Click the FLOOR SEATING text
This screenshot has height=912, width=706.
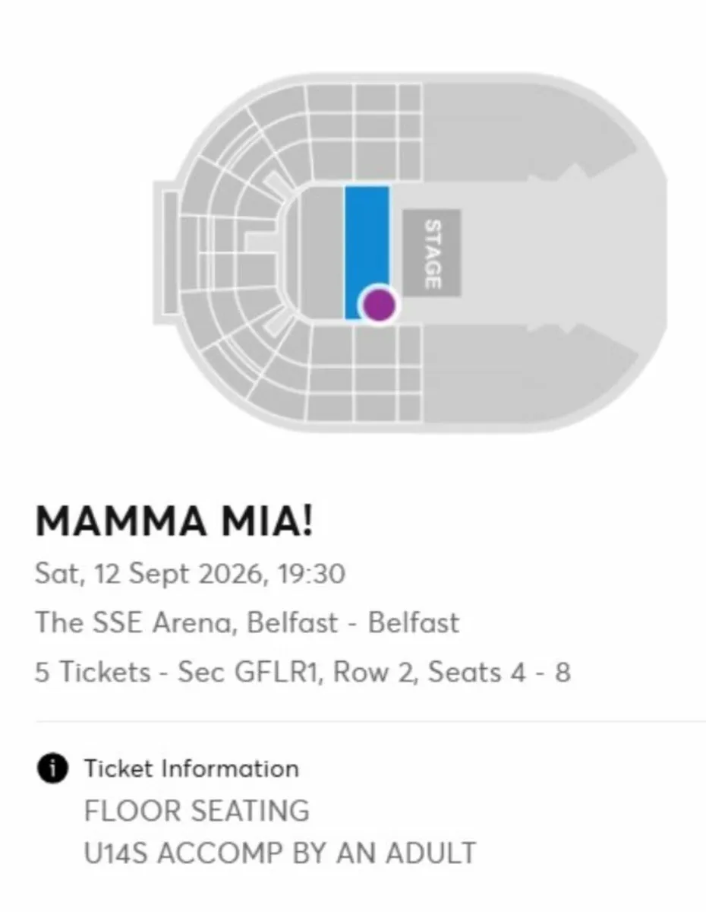(197, 810)
